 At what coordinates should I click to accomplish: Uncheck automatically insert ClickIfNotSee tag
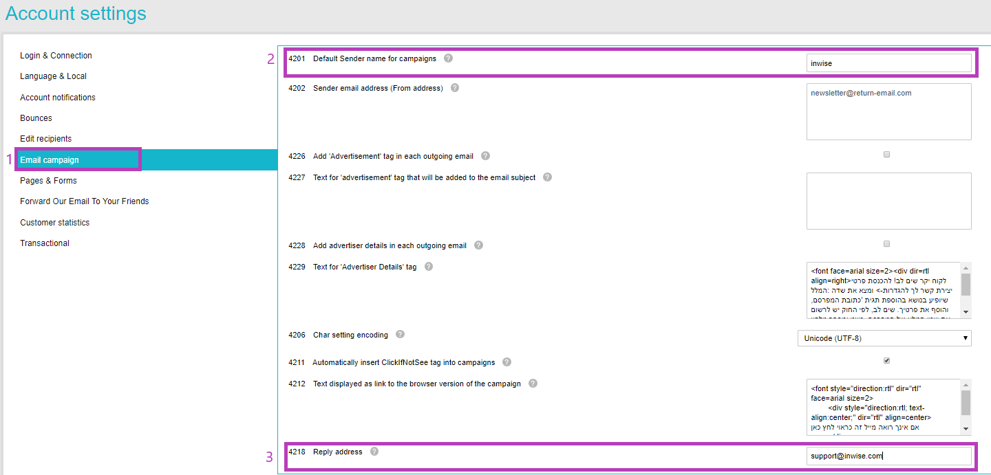tap(886, 360)
